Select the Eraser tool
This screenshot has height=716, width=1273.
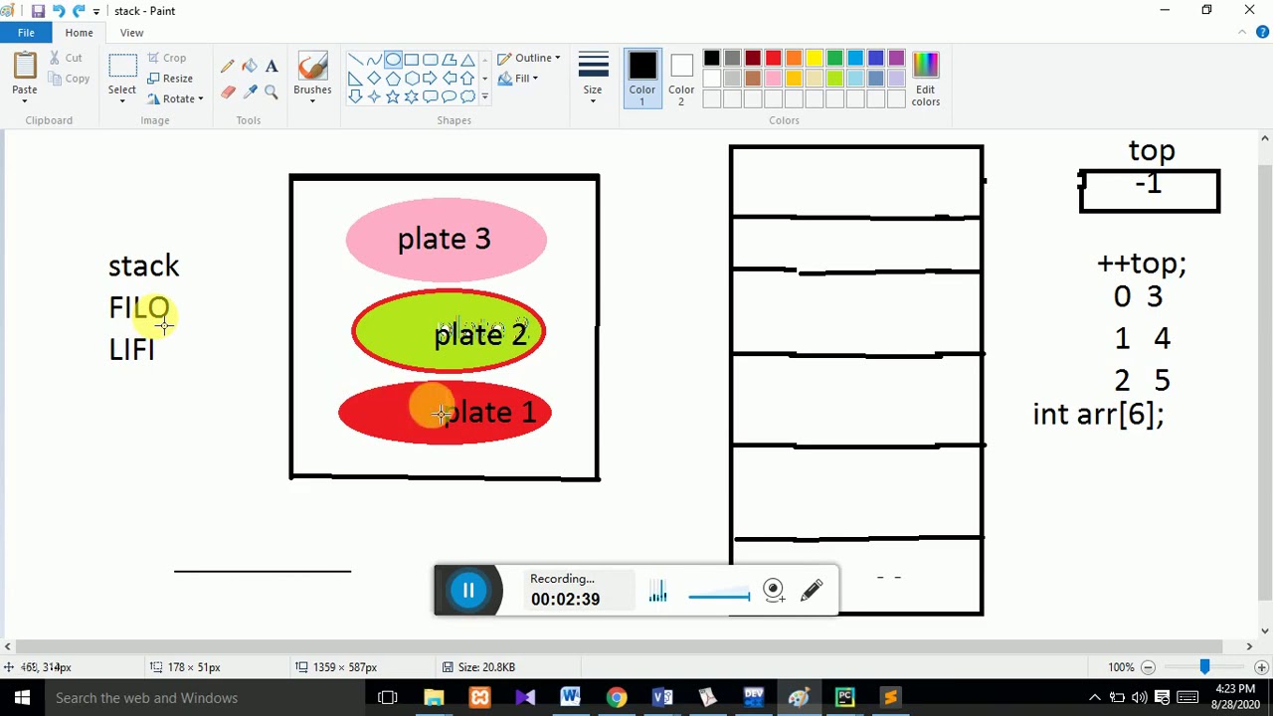click(x=228, y=92)
